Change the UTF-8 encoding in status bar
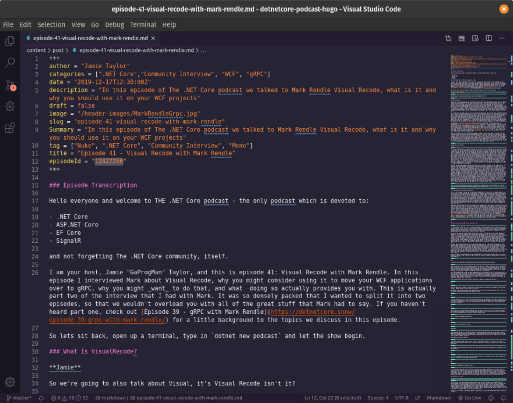The width and height of the screenshot is (513, 403). tap(402, 398)
